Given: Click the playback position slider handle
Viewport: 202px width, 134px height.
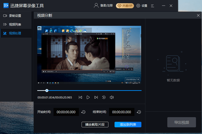Looking at the screenshot, I should point(47,90).
